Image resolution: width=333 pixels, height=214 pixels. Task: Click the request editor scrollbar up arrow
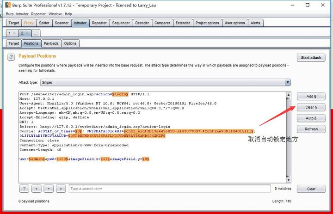point(289,95)
